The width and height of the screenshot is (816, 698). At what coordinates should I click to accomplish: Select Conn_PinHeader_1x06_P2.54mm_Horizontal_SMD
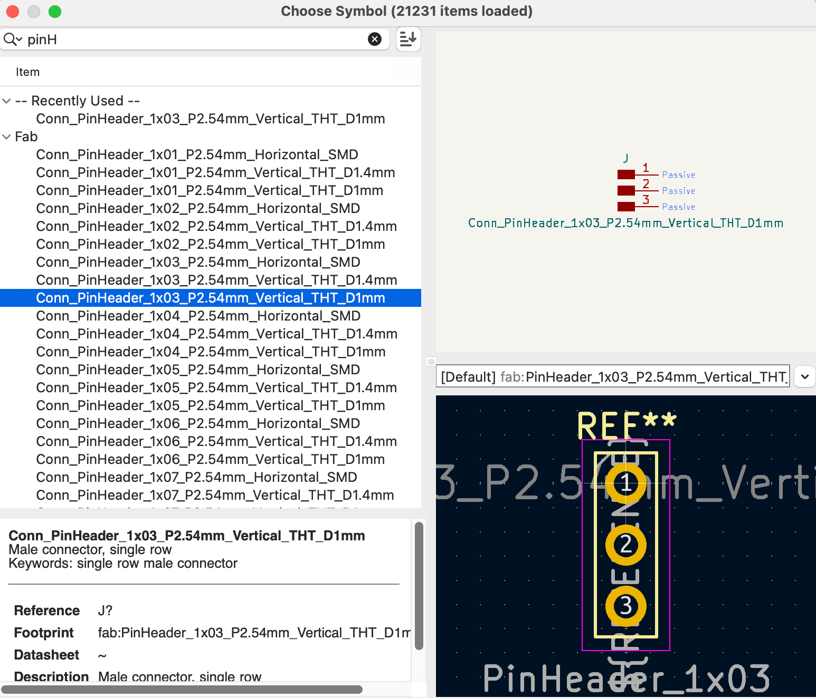tap(198, 423)
